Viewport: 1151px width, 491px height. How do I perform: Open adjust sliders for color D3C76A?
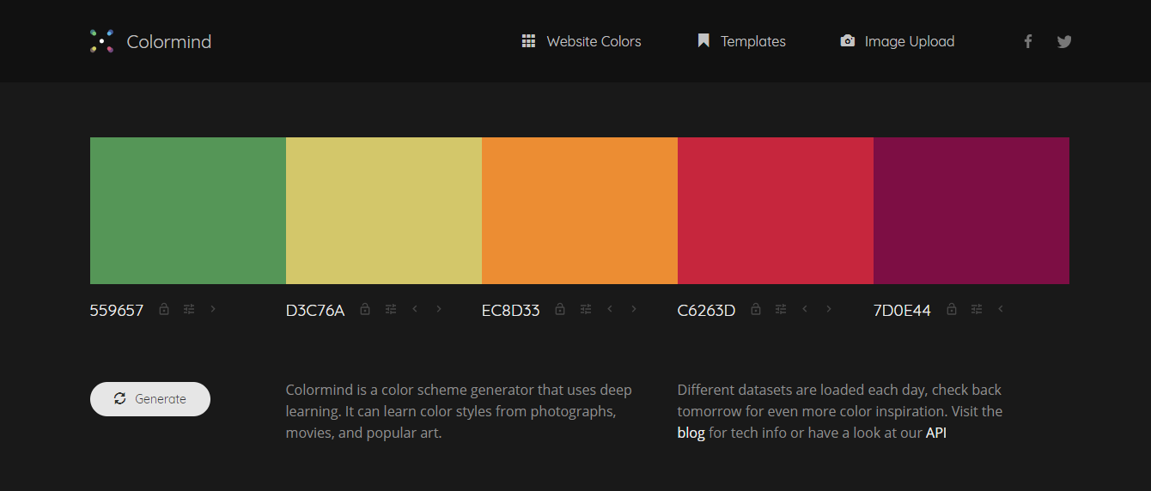[x=391, y=309]
